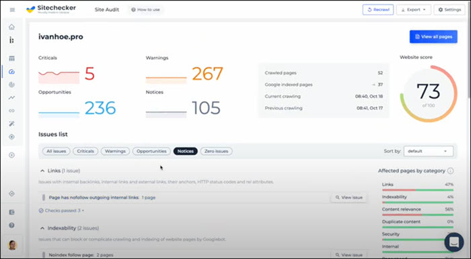The height and width of the screenshot is (259, 471).
Task: Open the trend line rank tracker icon
Action: 11,97
